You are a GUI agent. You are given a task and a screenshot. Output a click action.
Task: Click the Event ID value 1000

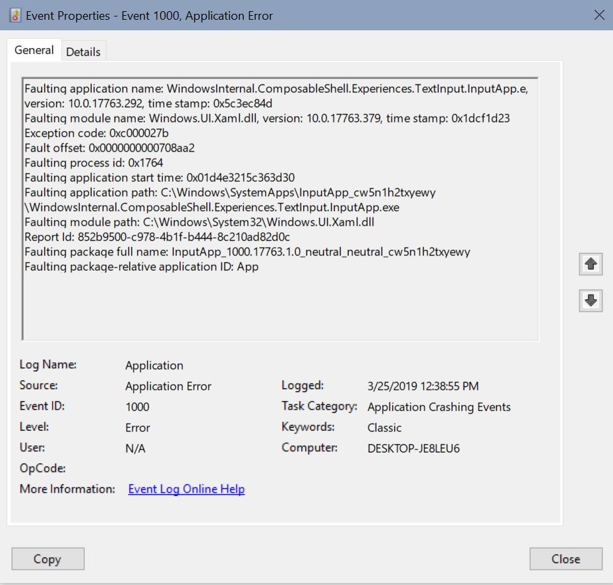point(137,407)
